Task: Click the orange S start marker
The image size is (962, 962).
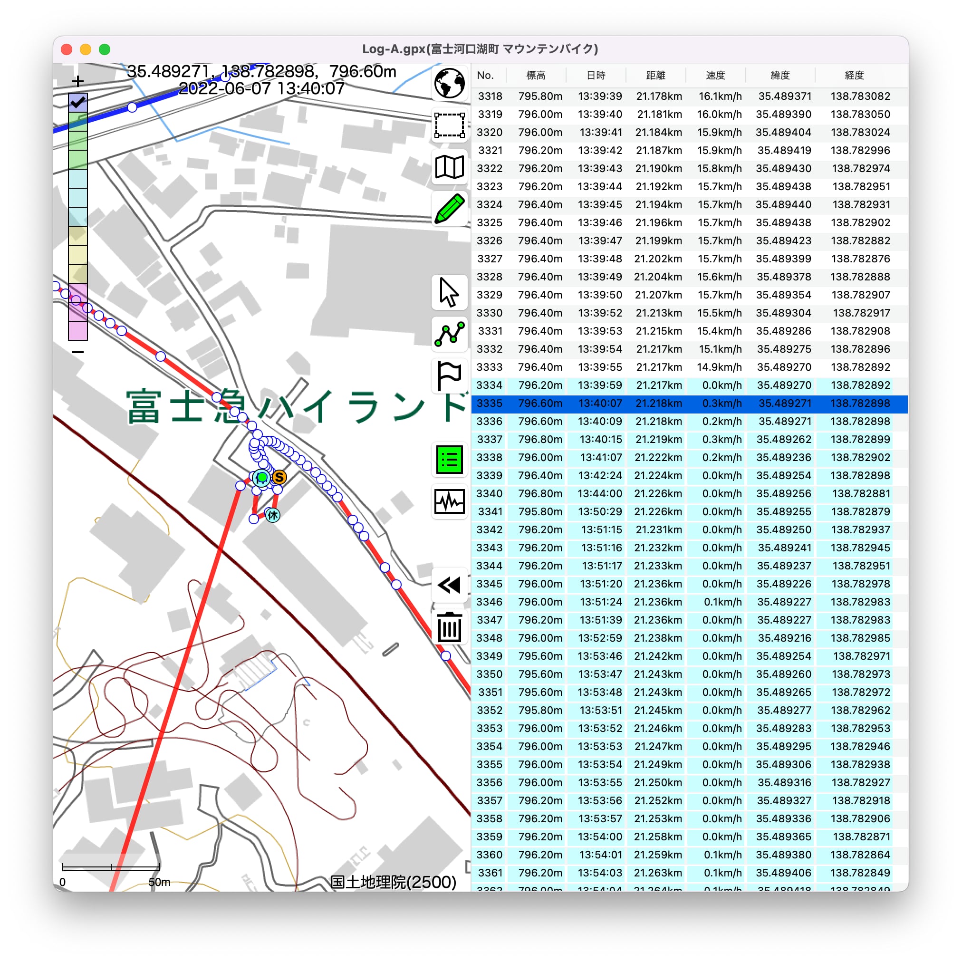Action: coord(279,477)
